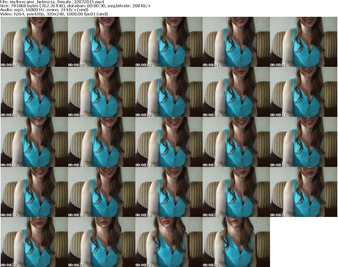Click the thumbnail at 00:00:16
The width and height of the screenshot is (338, 267).
click(304, 142)
